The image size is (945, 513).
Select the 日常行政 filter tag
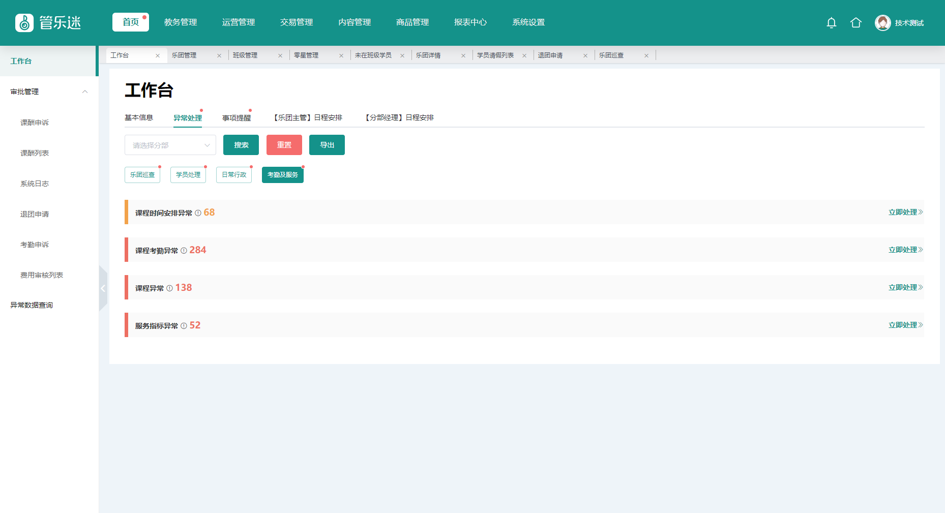click(234, 175)
